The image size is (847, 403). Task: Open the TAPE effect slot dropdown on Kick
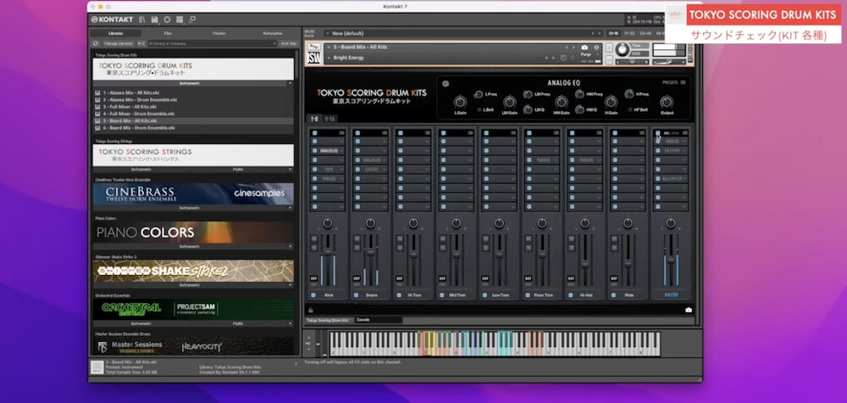tap(340, 169)
